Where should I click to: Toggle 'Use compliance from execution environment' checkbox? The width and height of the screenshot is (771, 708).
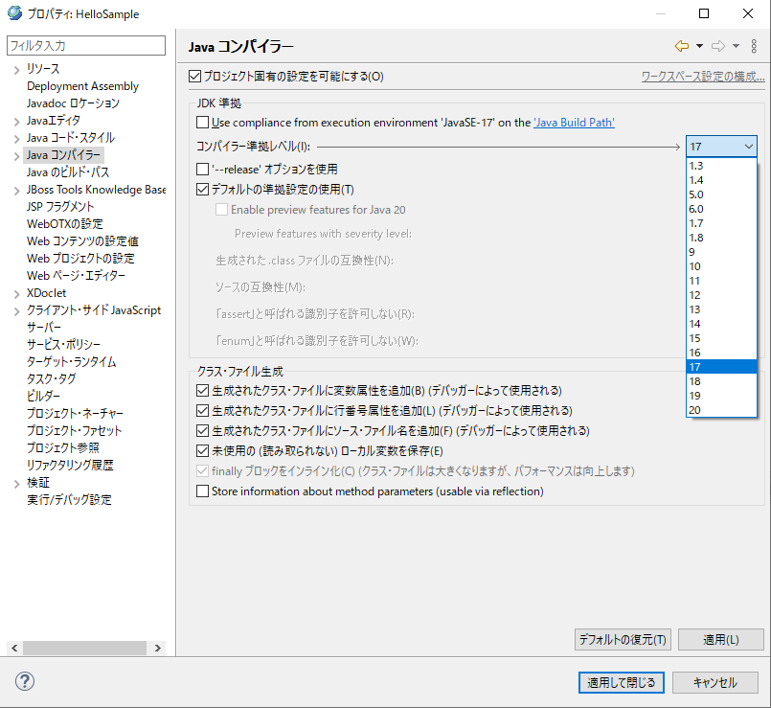[x=202, y=123]
